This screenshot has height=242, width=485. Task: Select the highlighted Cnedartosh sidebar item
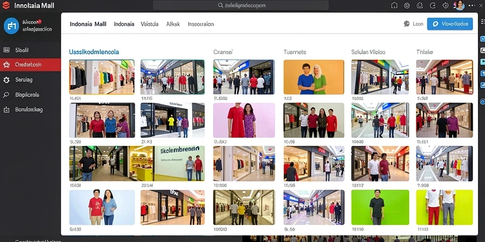[x=30, y=65]
